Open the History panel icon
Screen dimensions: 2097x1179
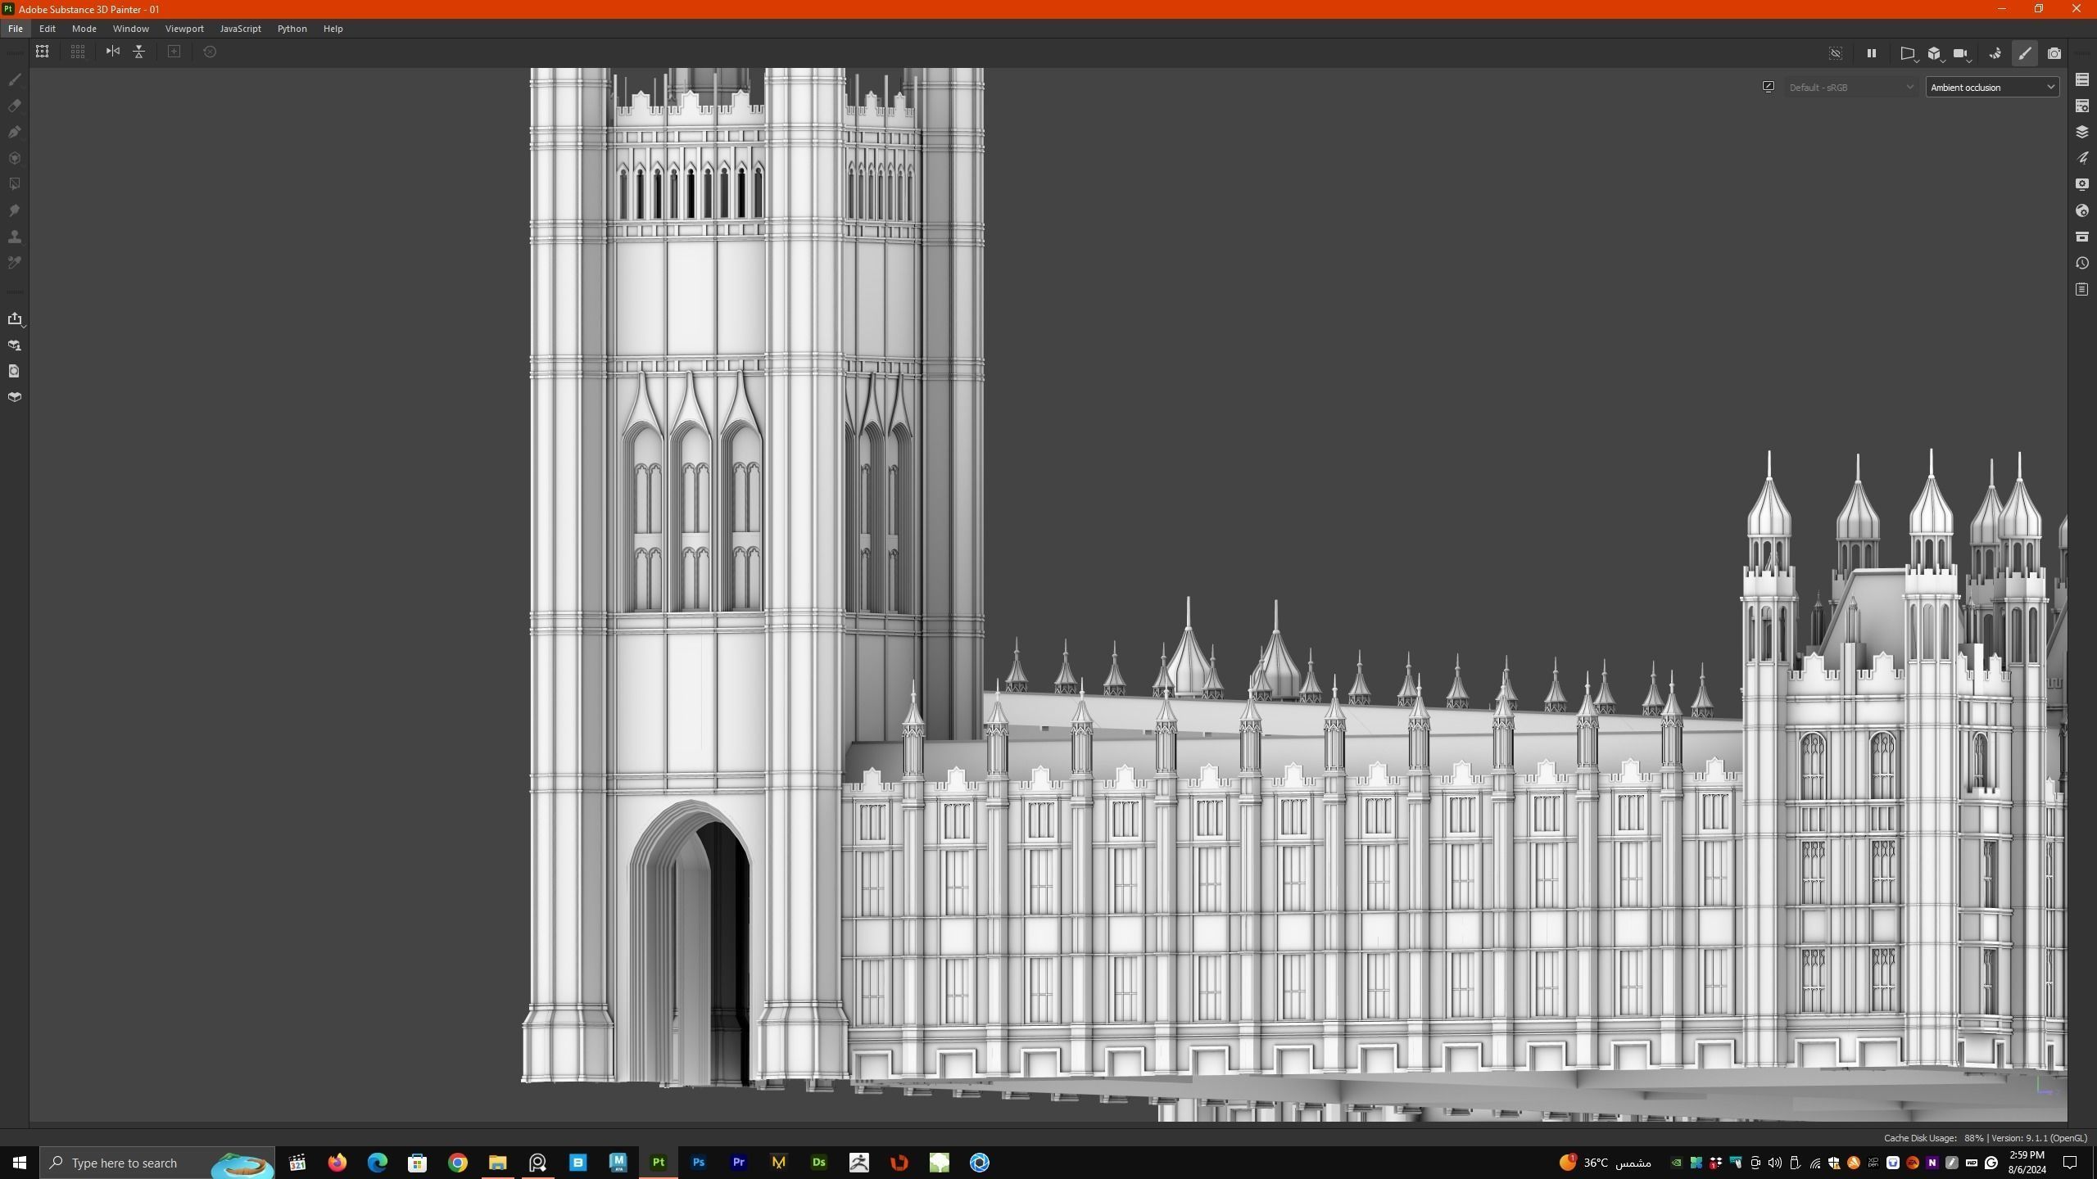[x=2082, y=263]
